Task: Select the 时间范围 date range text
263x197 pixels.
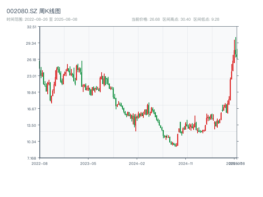Action: click(42, 19)
